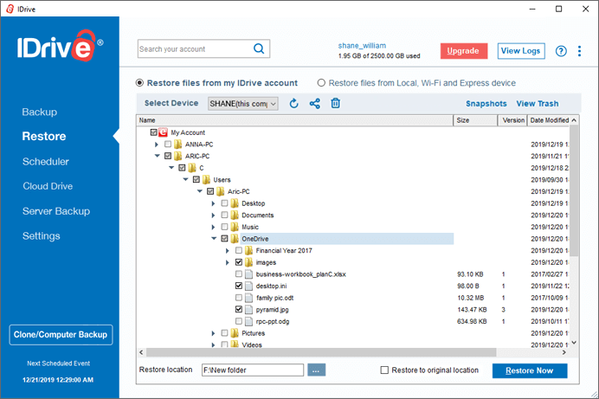Click the refresh device list icon
This screenshot has width=599, height=399.
293,104
